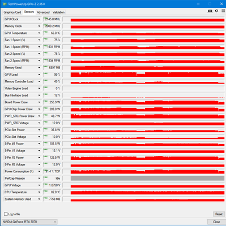The image size is (226, 226).
Task: Open the PerfCap Reason dropdown
Action: [x=39, y=179]
